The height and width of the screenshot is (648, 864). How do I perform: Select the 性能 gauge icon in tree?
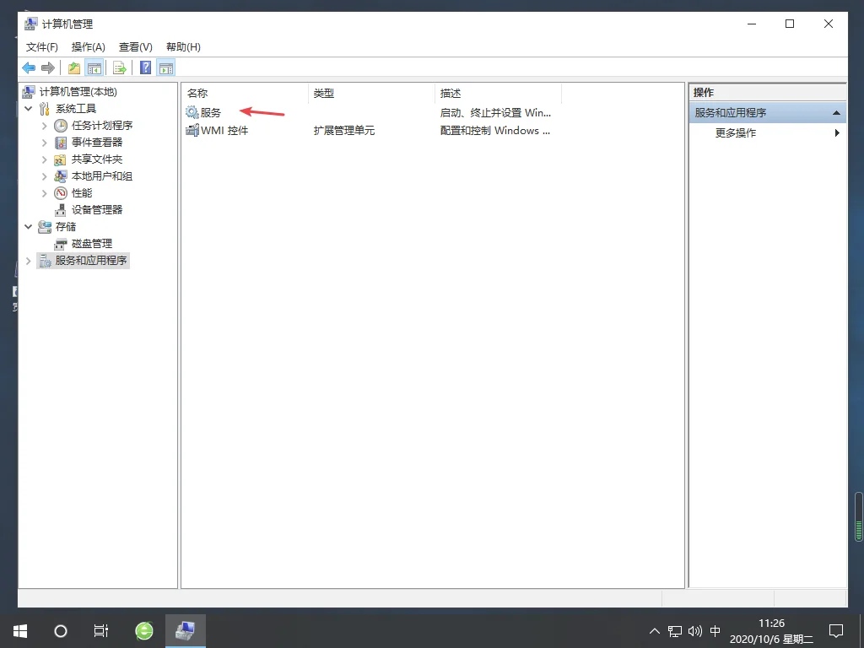[61, 193]
